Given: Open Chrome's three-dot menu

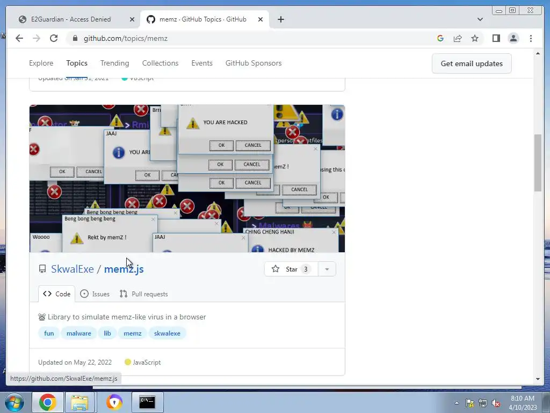Looking at the screenshot, I should pos(531,38).
